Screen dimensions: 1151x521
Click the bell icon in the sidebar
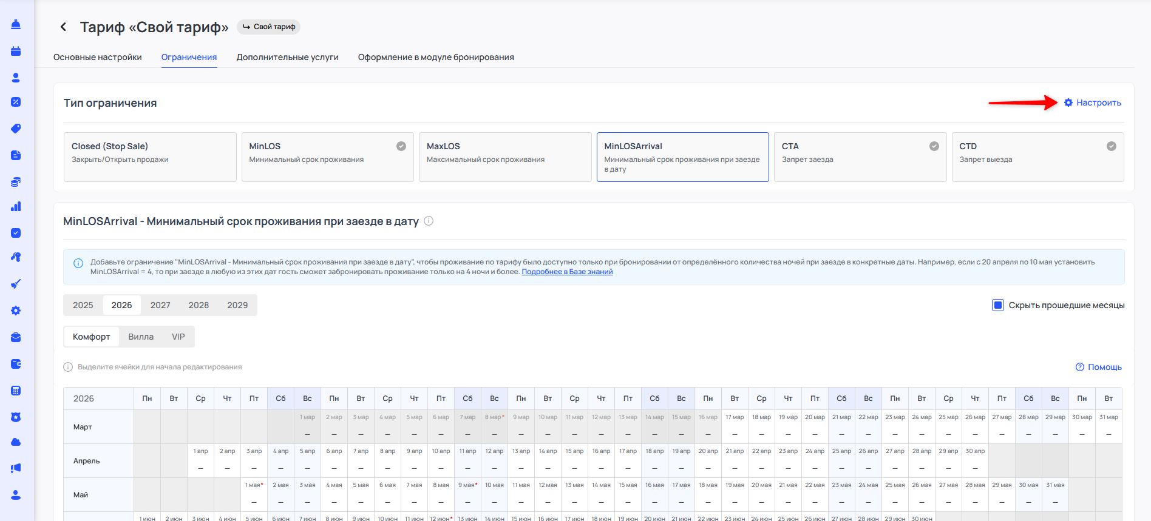[x=16, y=24]
